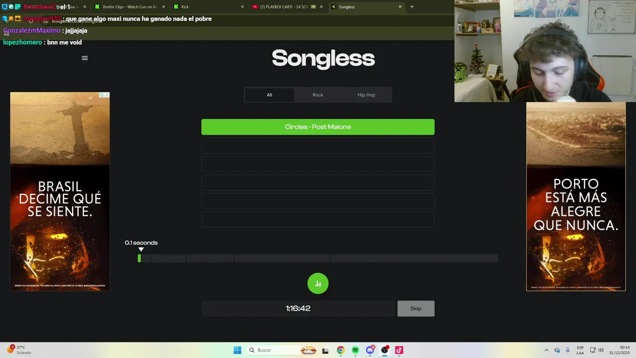This screenshot has height=358, width=636.
Task: Open Task View from the taskbar
Action: coord(325,350)
